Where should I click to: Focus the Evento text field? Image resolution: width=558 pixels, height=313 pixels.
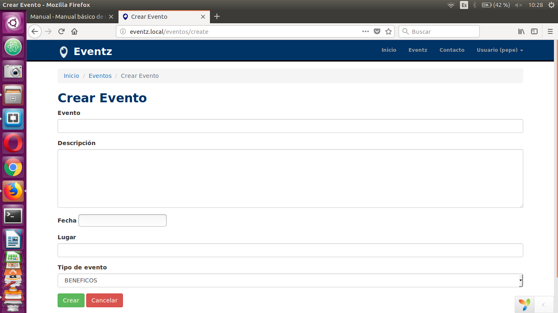(x=290, y=126)
